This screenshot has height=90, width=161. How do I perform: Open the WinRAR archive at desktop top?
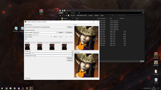pos(41,12)
